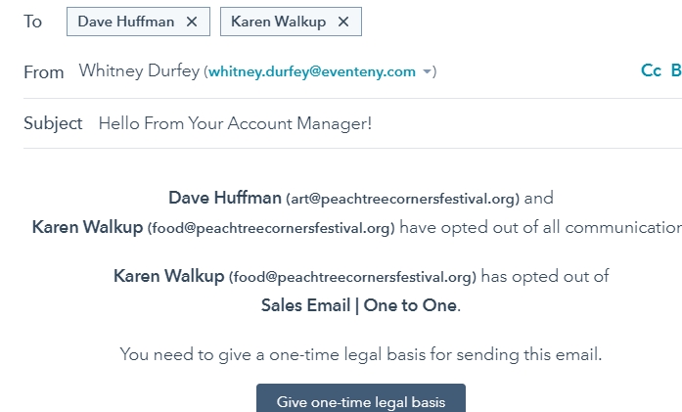
Task: Click Dave Huffman name in opt-out notice
Action: tap(224, 198)
